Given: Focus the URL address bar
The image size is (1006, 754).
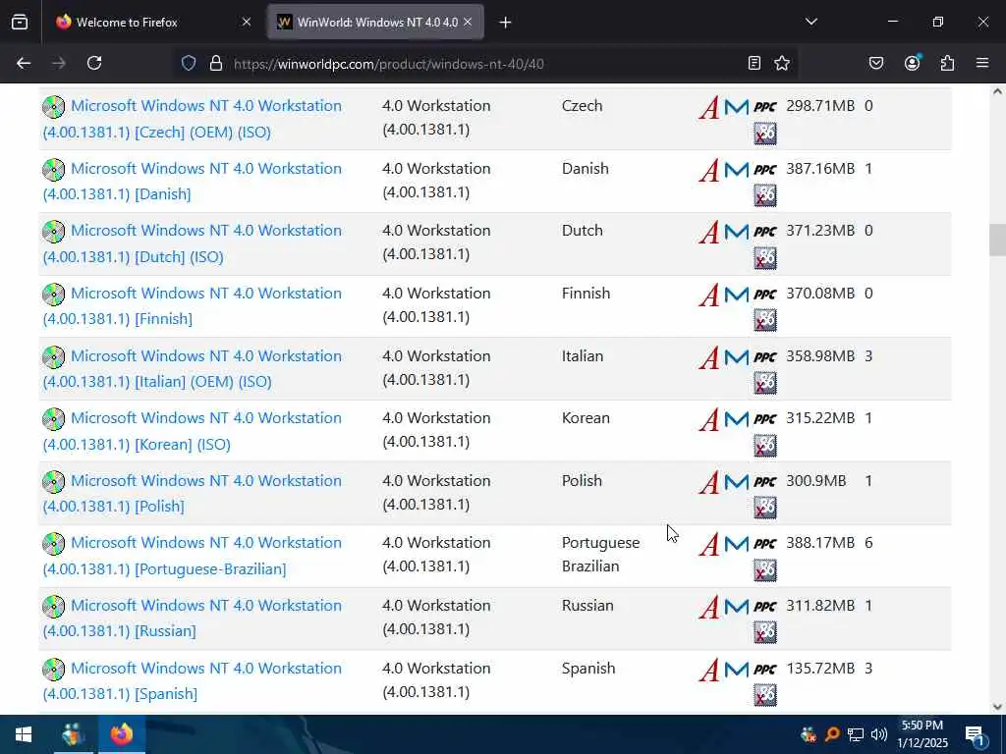Looking at the screenshot, I should point(484,64).
